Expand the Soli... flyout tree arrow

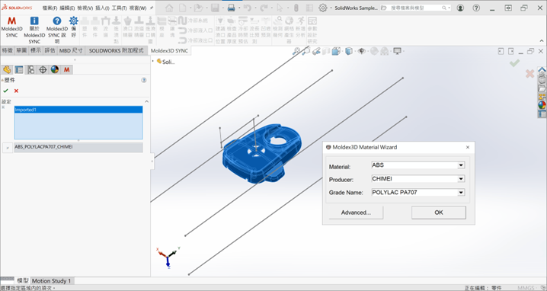coord(153,62)
